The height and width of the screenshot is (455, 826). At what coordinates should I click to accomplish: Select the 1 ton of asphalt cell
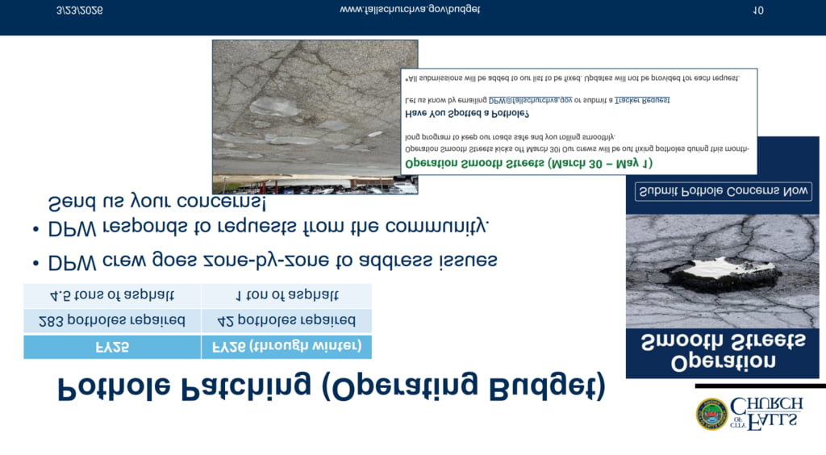tap(286, 295)
